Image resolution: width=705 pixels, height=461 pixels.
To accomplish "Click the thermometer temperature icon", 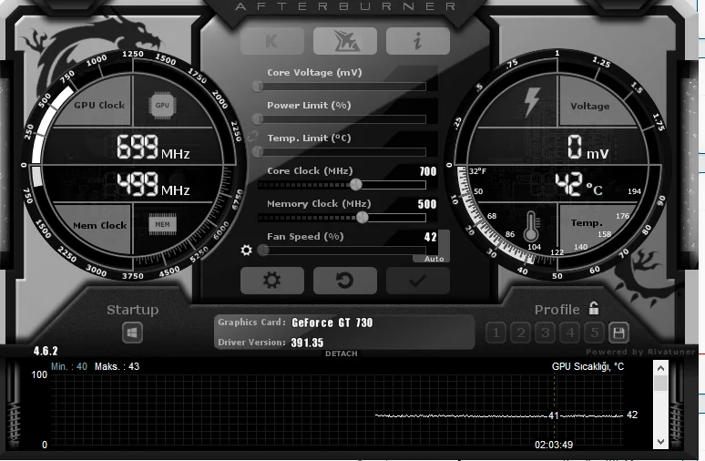I will 531,226.
